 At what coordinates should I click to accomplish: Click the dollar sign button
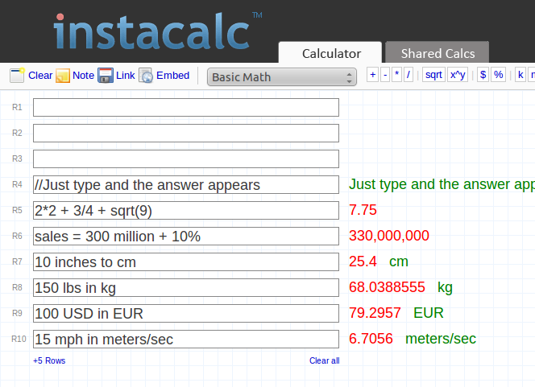click(x=483, y=75)
